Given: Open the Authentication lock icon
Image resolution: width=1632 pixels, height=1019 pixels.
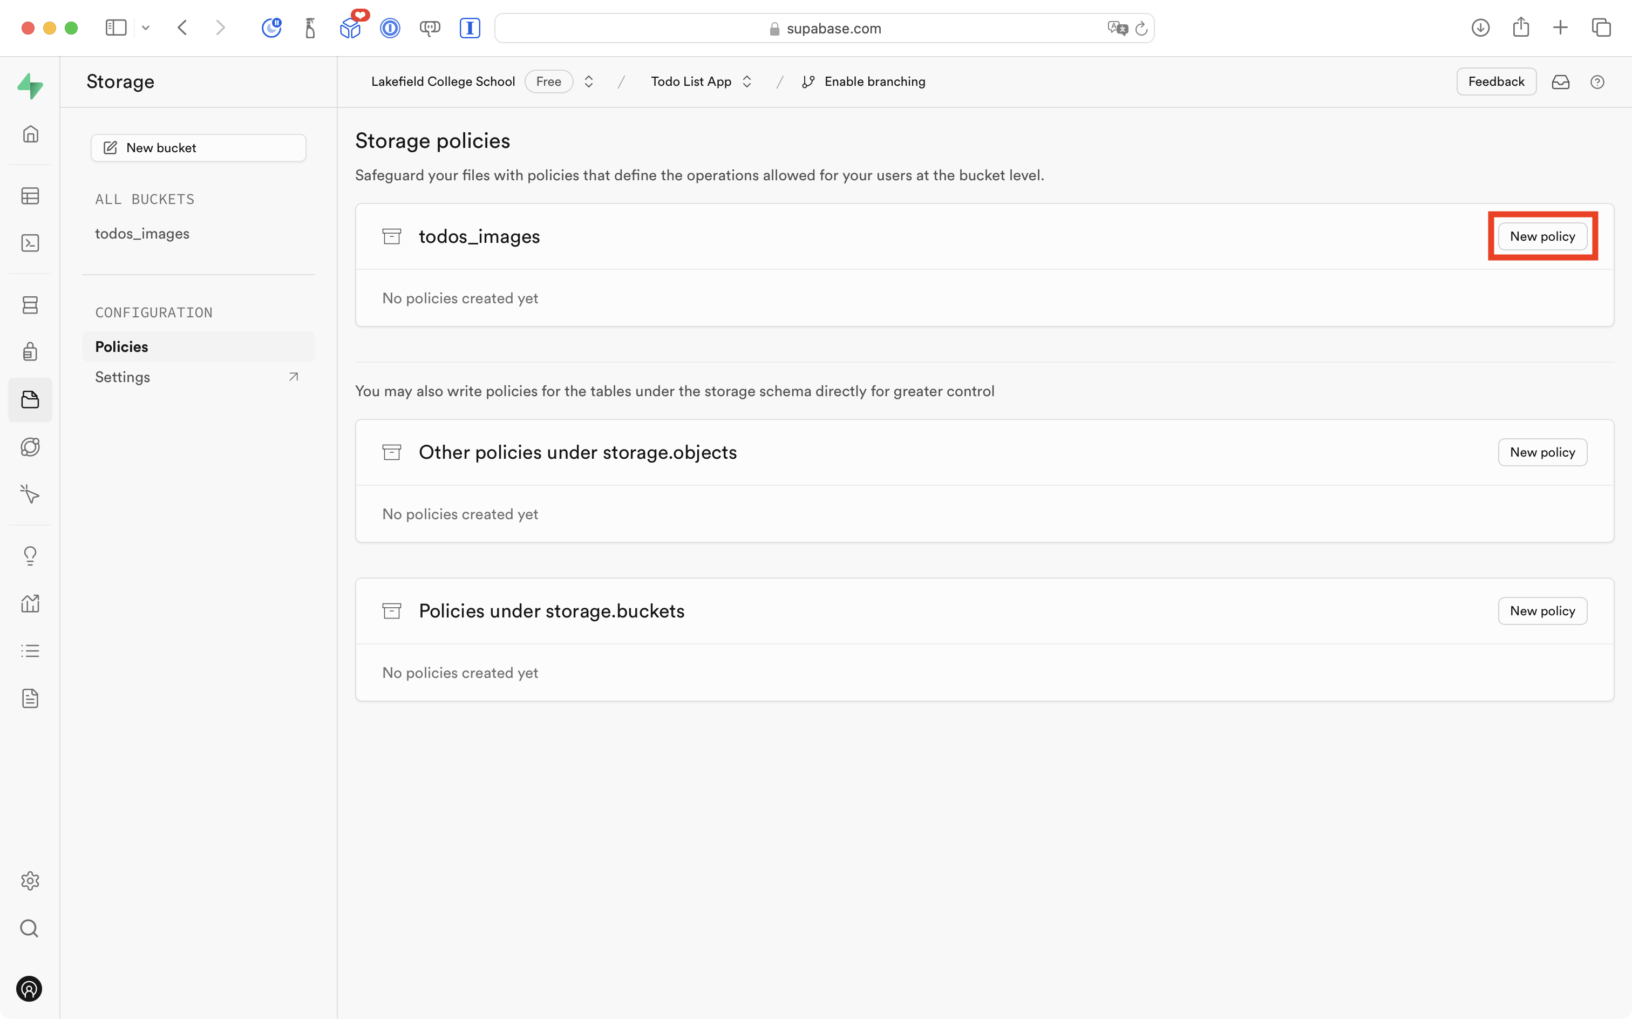Looking at the screenshot, I should pos(30,352).
